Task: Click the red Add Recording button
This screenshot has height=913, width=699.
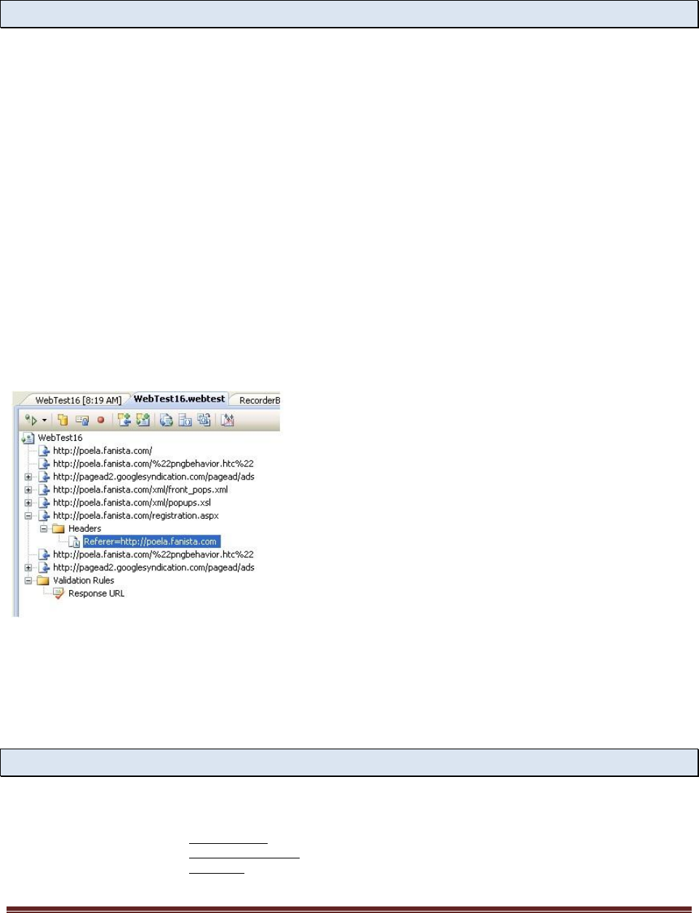Action: coord(100,420)
